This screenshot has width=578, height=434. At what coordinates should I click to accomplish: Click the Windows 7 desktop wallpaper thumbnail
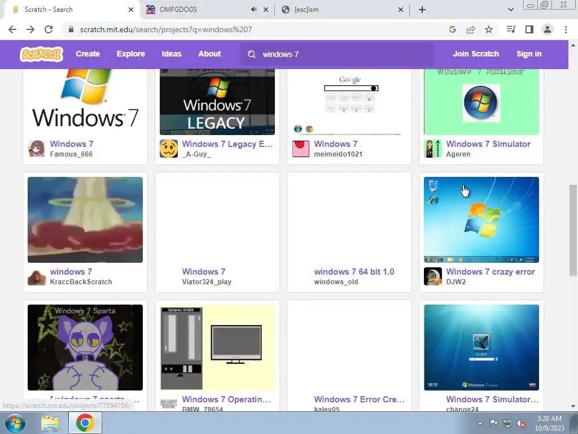point(481,220)
